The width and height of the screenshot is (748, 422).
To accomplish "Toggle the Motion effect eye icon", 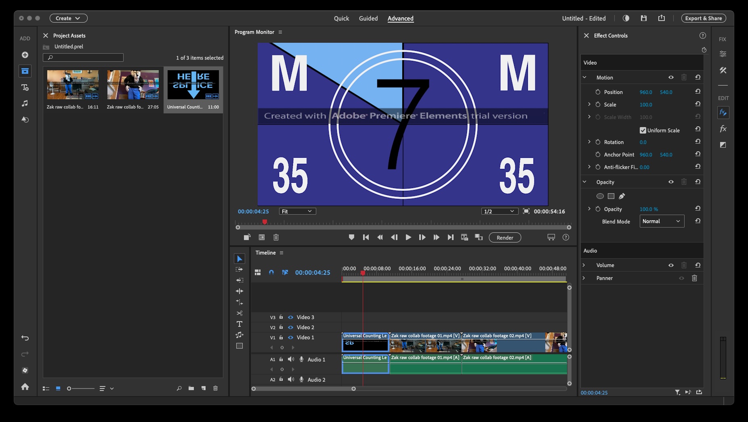I will point(671,77).
